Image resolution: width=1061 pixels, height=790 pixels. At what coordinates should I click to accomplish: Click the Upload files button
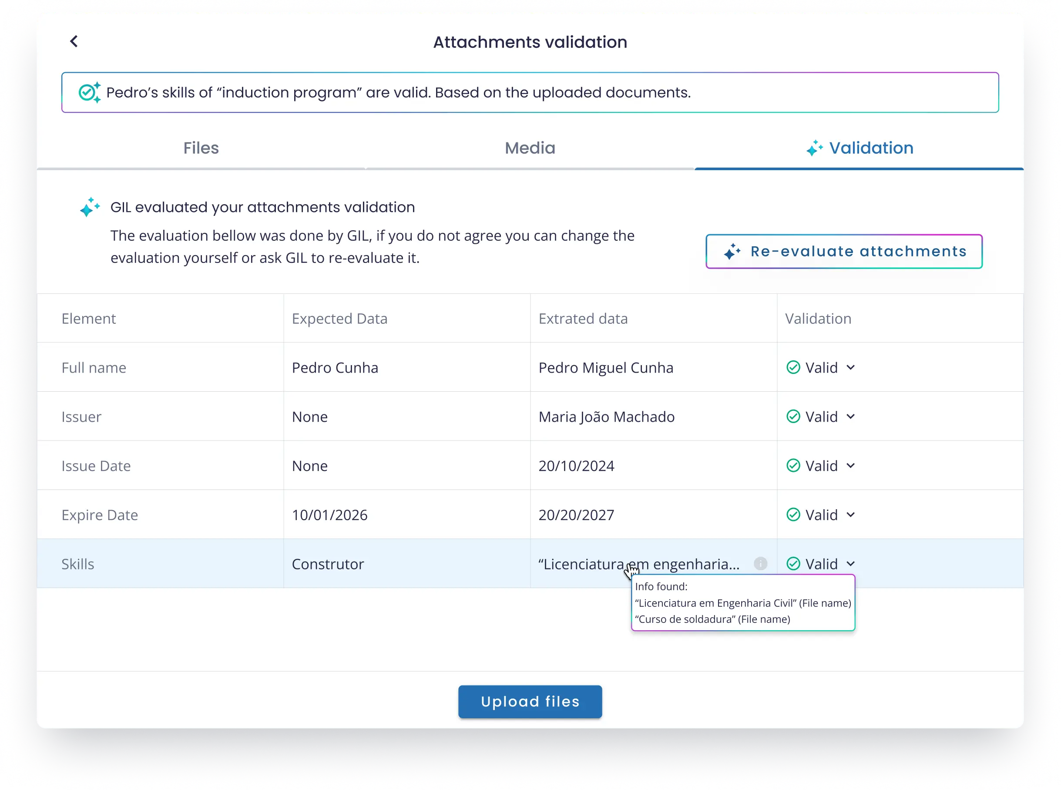point(530,702)
